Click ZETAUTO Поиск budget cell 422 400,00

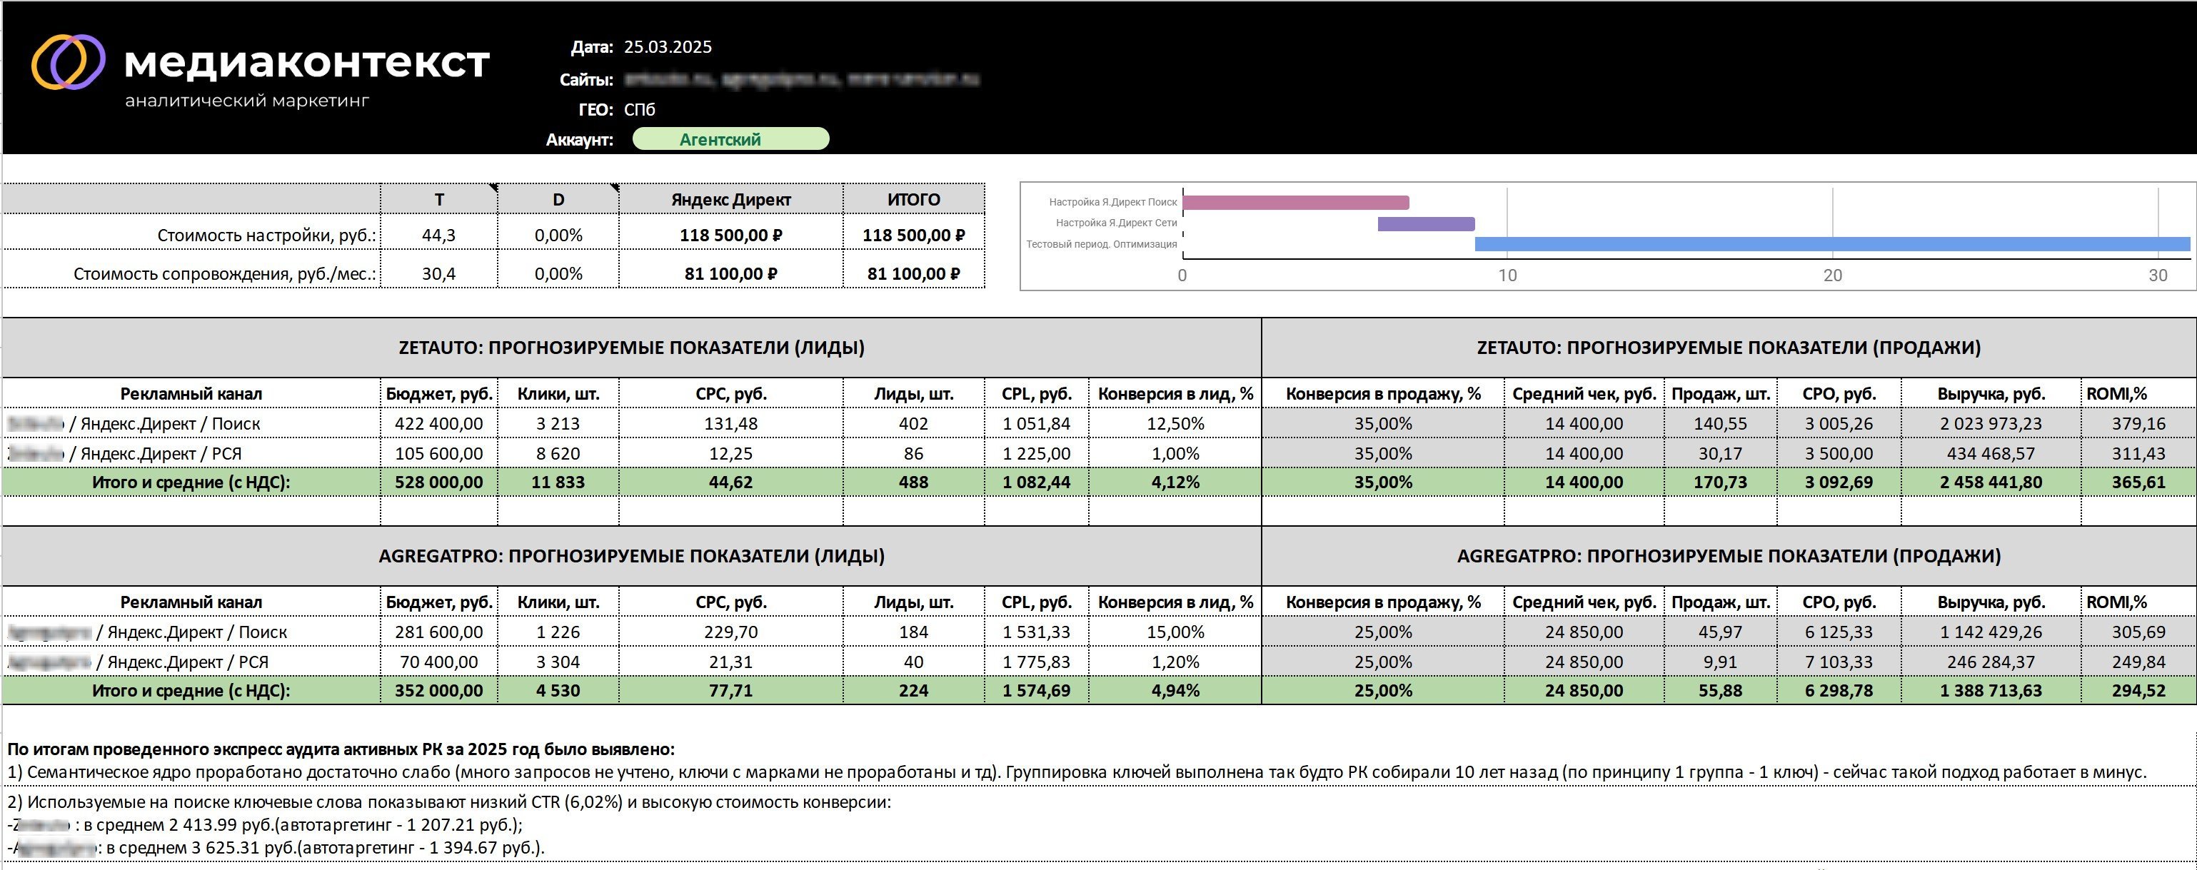click(x=438, y=423)
